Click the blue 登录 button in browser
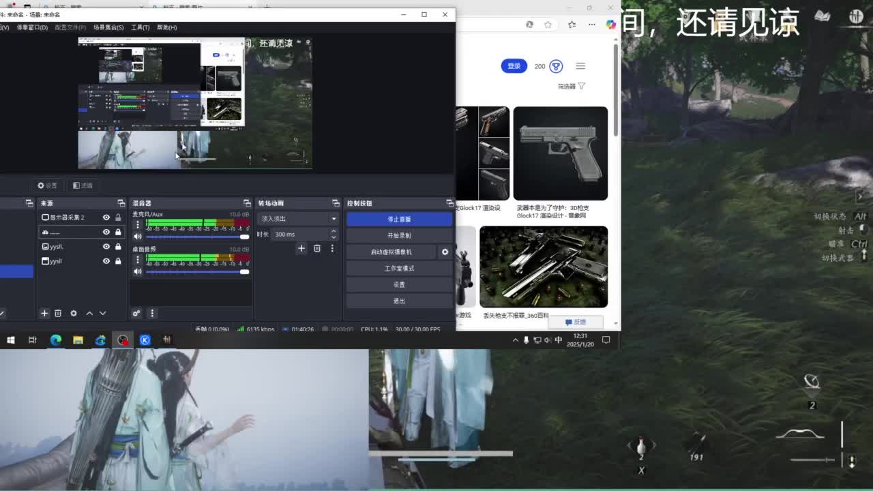Viewport: 873px width, 491px height. [514, 66]
